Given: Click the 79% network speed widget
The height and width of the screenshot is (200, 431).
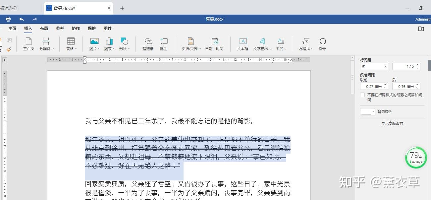Looking at the screenshot, I should [416, 158].
